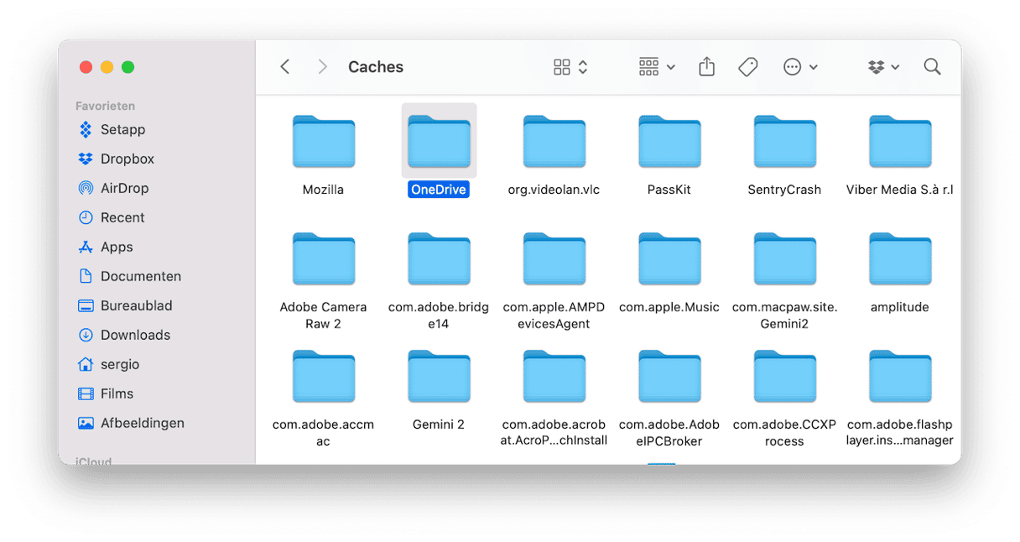The image size is (1020, 542).
Task: Switch view using the icon grid button
Action: (x=570, y=67)
